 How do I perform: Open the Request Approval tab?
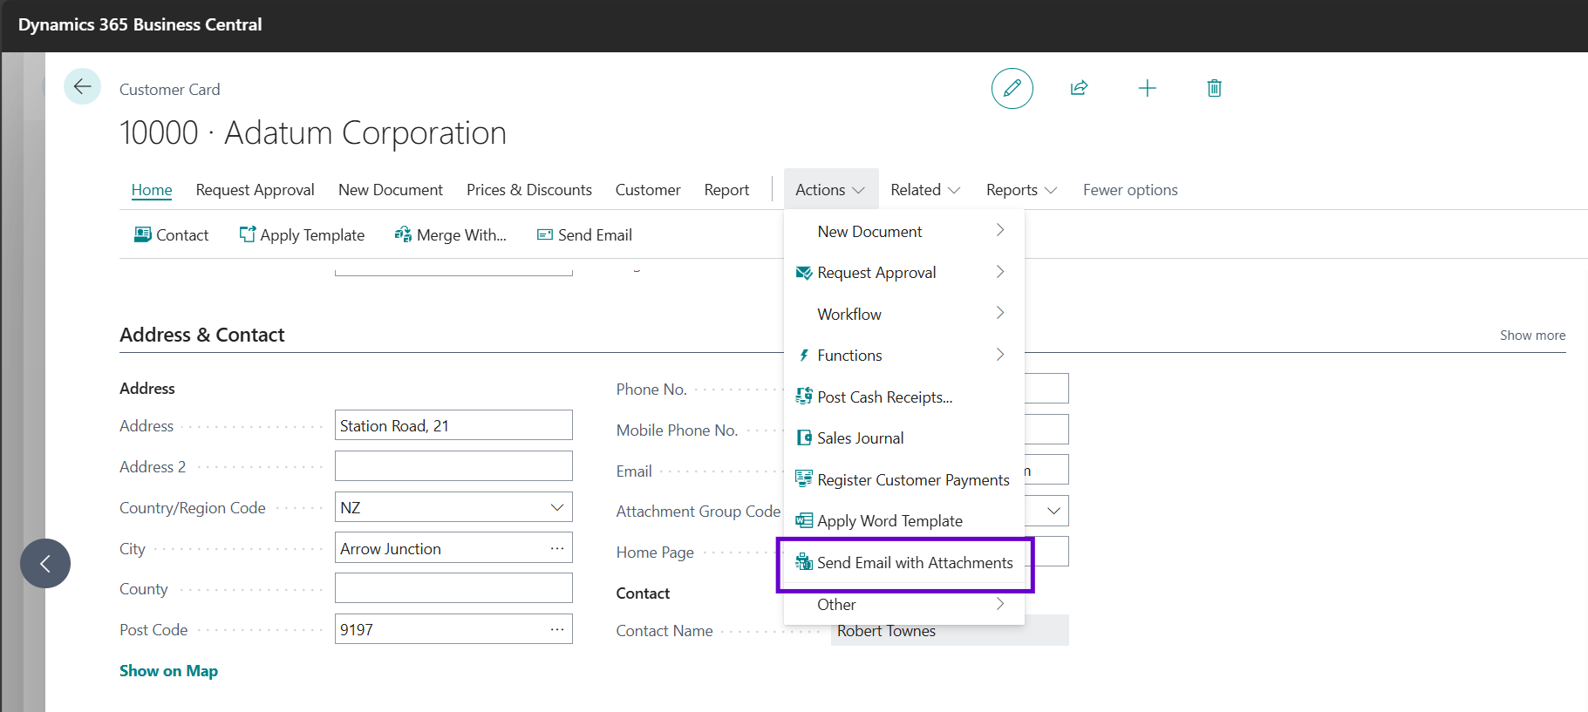pos(255,190)
